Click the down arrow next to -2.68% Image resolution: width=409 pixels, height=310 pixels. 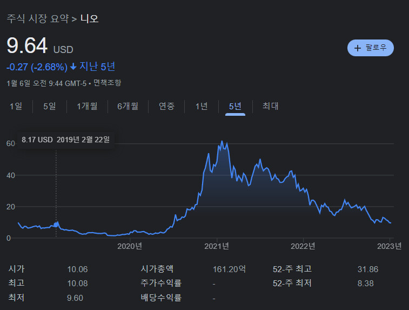(73, 67)
